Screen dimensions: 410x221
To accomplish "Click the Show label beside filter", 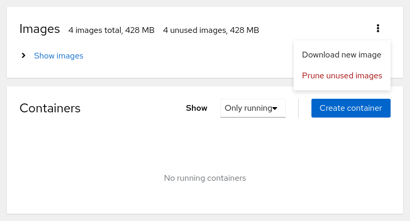I will point(197,108).
